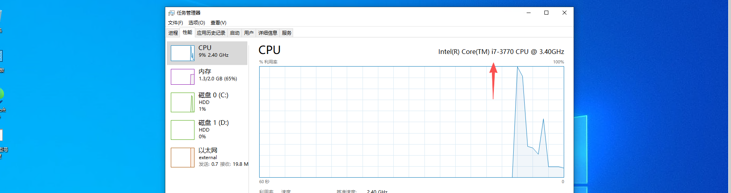Click the CPU utilization graph
This screenshot has width=731, height=193.
(411, 122)
